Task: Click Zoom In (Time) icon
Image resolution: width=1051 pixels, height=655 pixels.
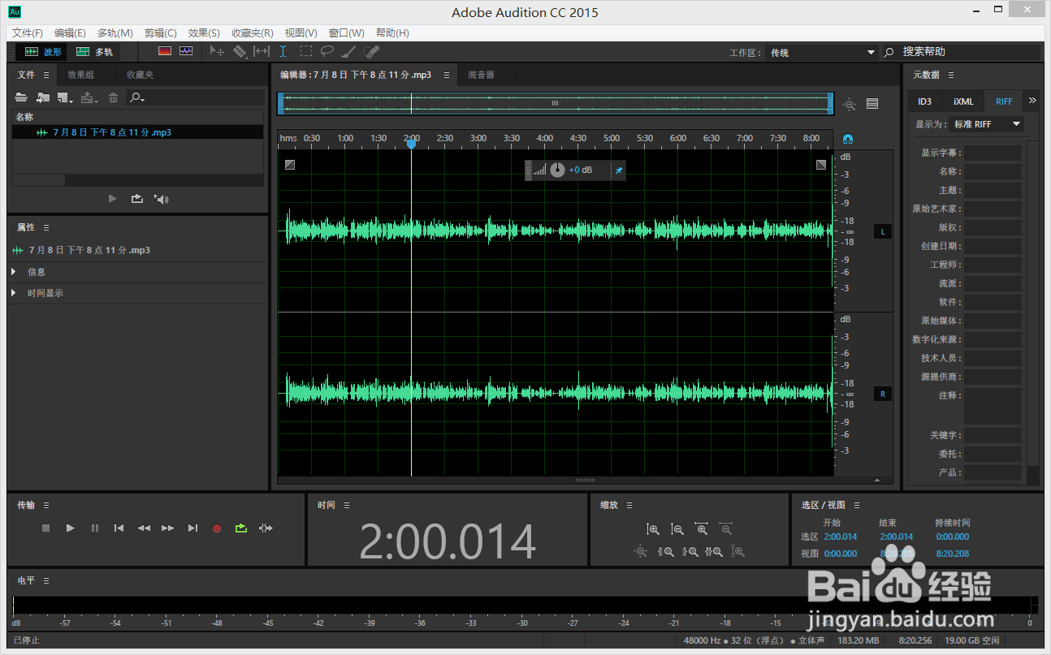Action: 702,529
